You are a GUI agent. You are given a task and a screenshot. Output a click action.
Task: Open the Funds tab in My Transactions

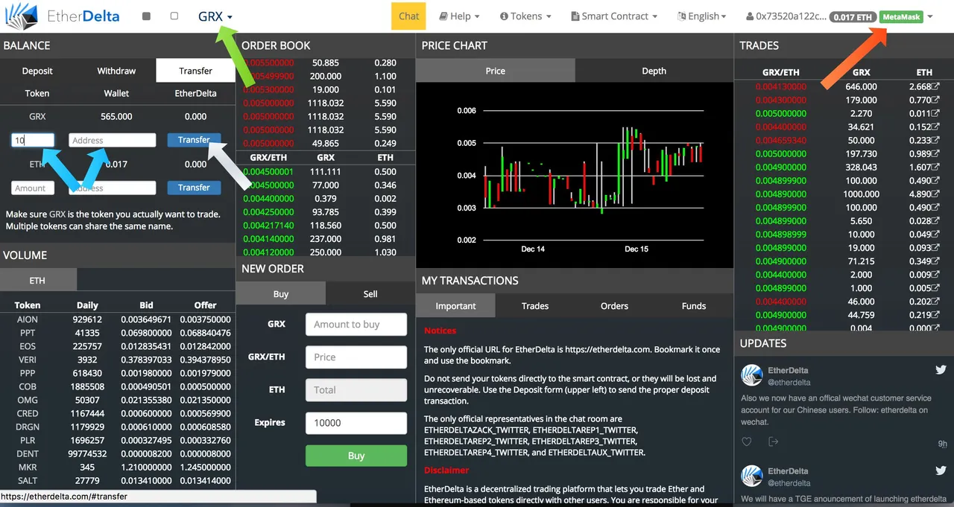694,306
